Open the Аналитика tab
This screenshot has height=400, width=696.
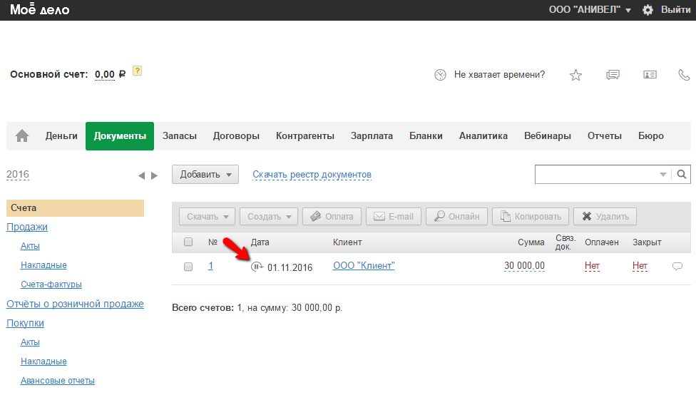pos(483,136)
